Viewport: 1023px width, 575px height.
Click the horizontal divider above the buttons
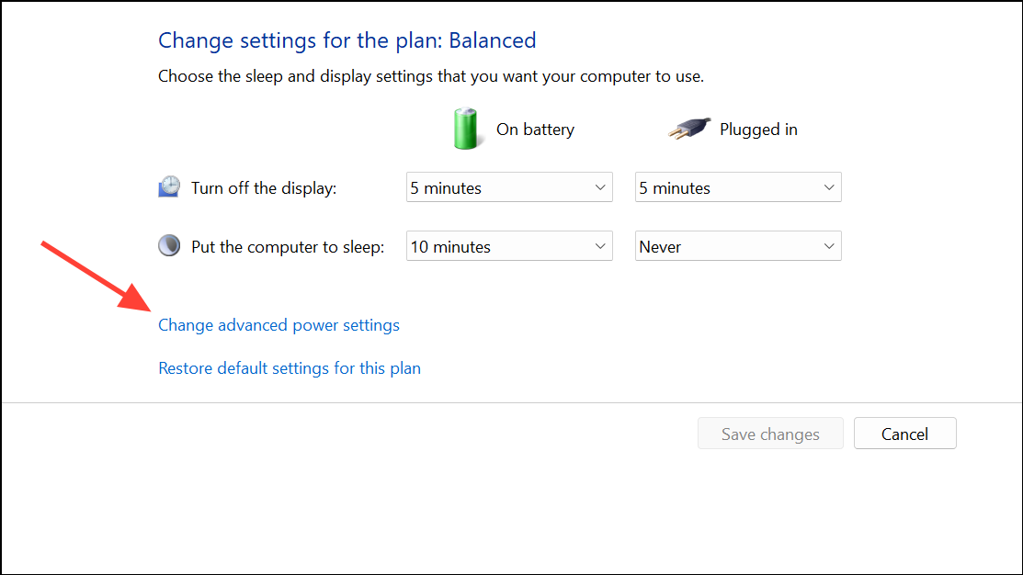pyautogui.click(x=511, y=402)
